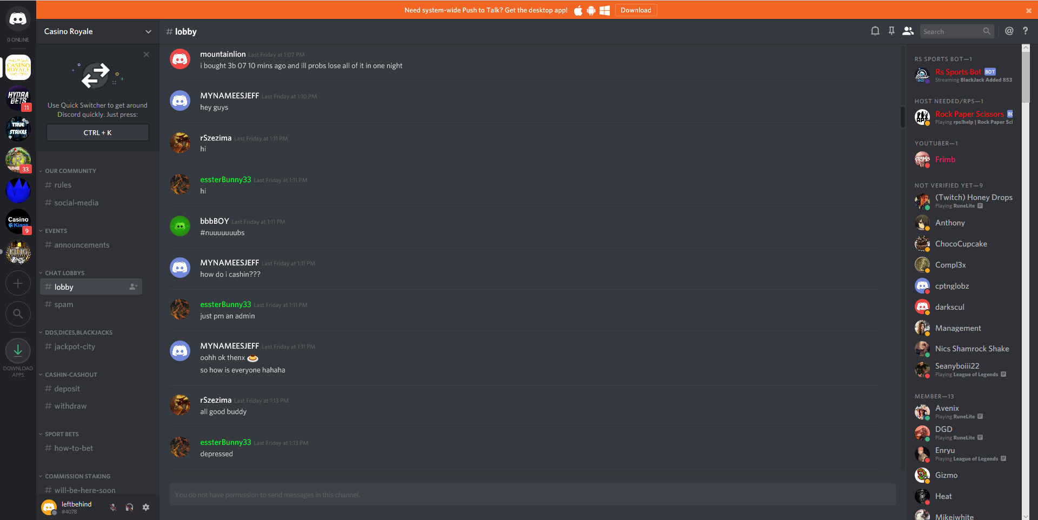Open the help question mark

pos(1025,31)
